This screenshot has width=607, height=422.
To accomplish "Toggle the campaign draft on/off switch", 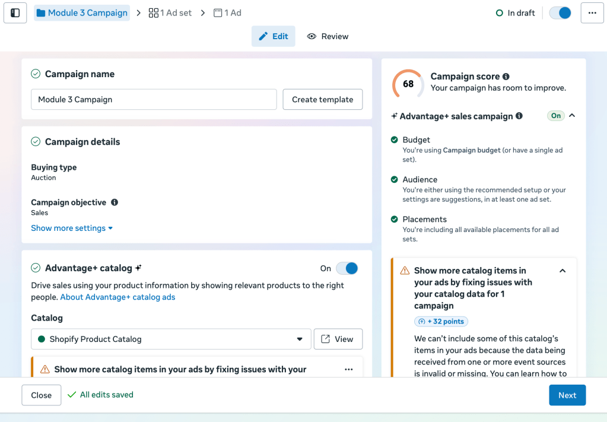I will [560, 12].
